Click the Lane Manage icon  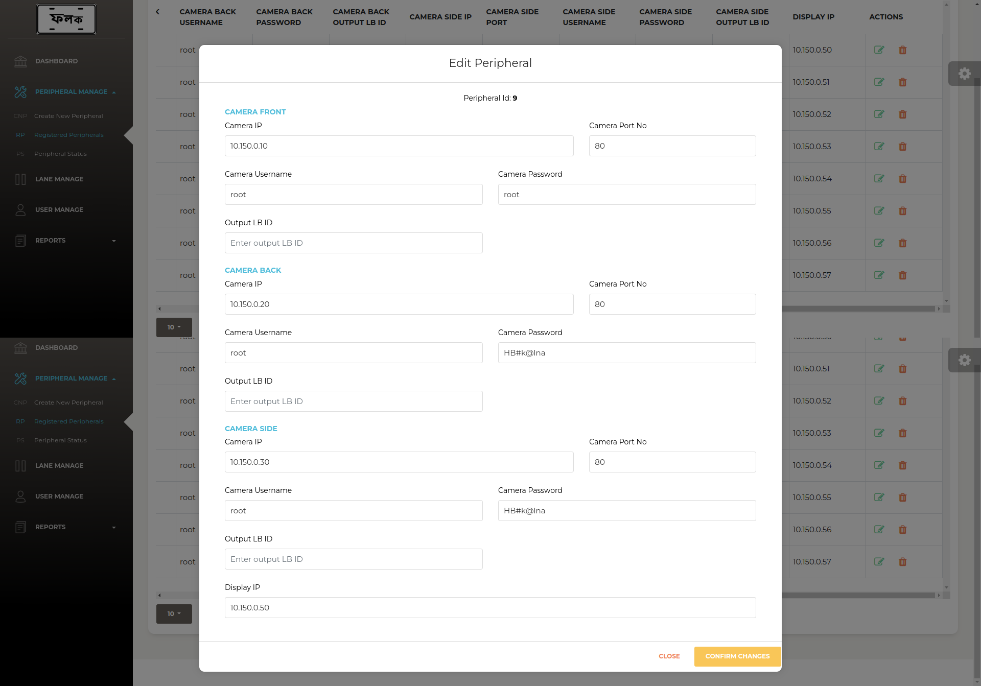(x=20, y=179)
